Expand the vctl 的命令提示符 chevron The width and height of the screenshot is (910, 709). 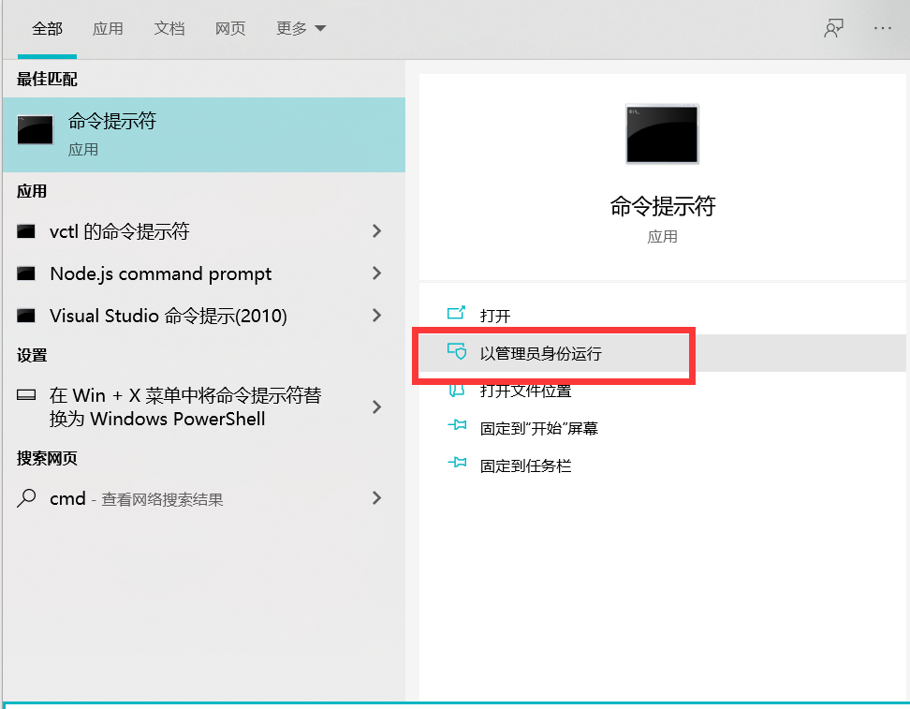point(377,231)
